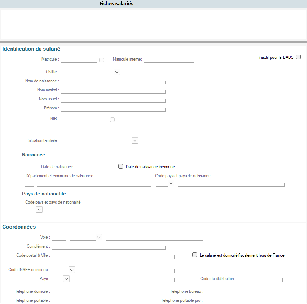Click the Fiches salariés title
The image size is (307, 304).
[x=117, y=3]
